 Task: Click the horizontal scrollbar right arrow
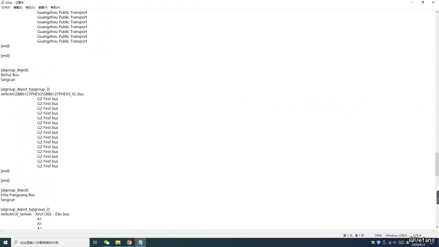point(433,231)
